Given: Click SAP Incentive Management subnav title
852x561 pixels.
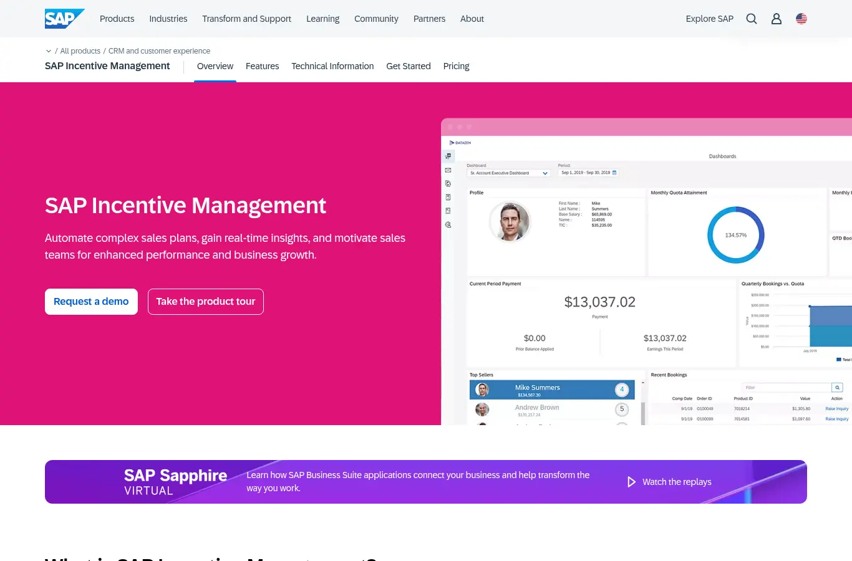Looking at the screenshot, I should (x=107, y=66).
